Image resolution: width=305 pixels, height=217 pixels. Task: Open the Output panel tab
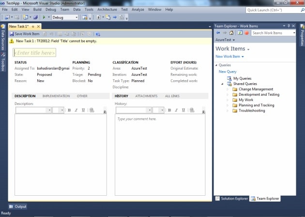[x=18, y=206]
